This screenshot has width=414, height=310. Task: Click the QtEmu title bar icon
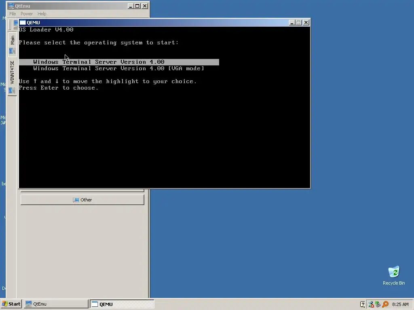[11, 6]
